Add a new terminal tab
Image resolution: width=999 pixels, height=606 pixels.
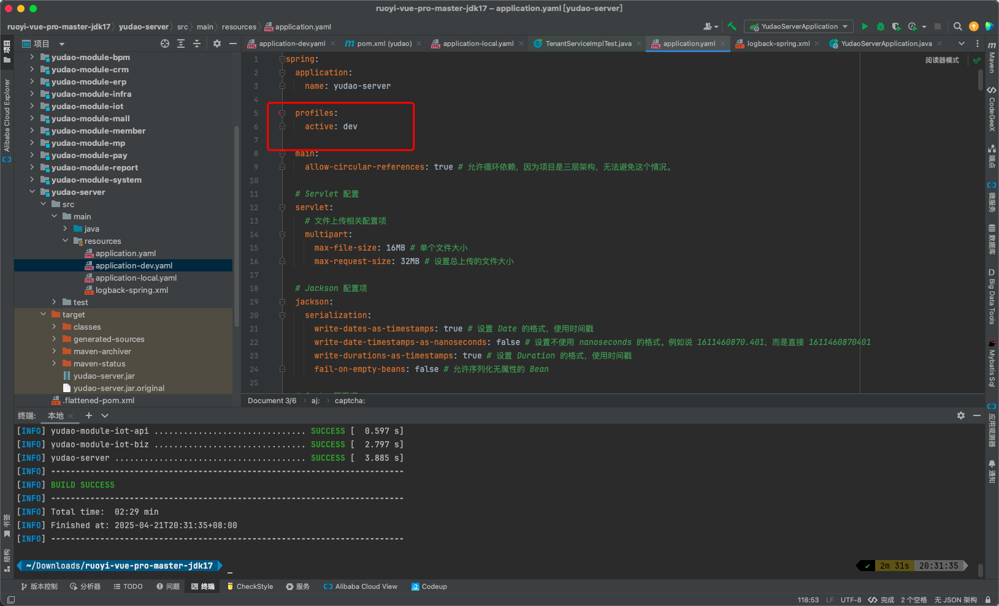click(x=88, y=415)
